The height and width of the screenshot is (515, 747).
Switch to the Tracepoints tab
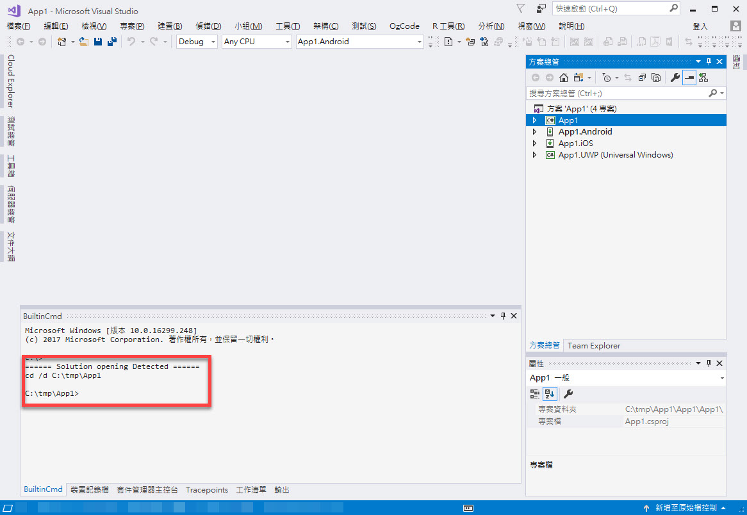(207, 490)
